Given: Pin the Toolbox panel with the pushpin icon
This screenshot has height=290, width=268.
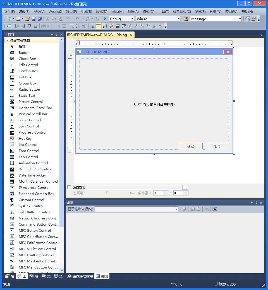Looking at the screenshot, I should [x=56, y=34].
